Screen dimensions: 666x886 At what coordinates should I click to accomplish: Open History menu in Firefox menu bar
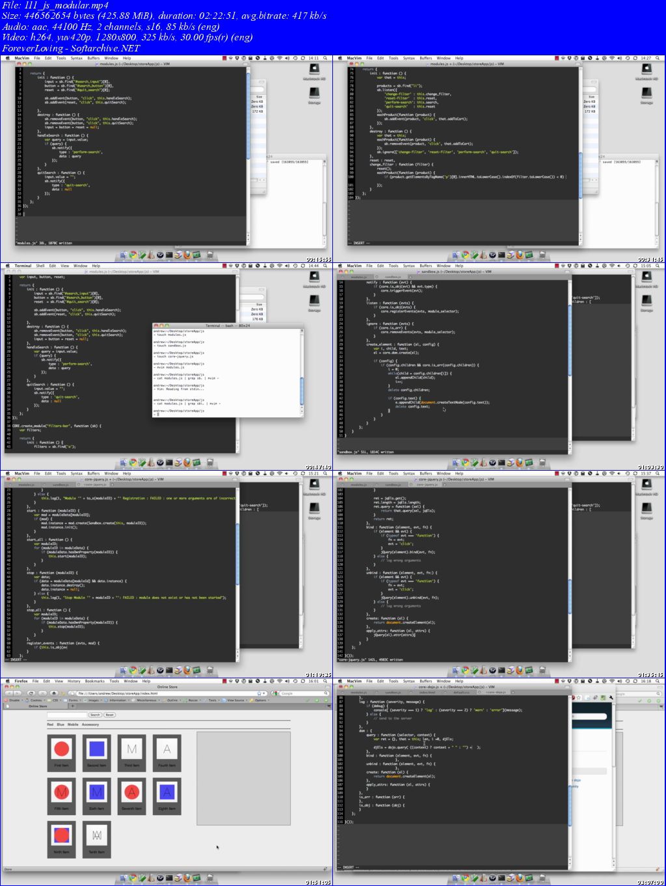[x=73, y=681]
